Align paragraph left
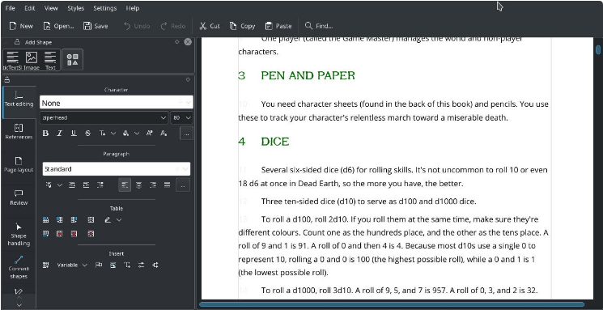 (x=125, y=185)
